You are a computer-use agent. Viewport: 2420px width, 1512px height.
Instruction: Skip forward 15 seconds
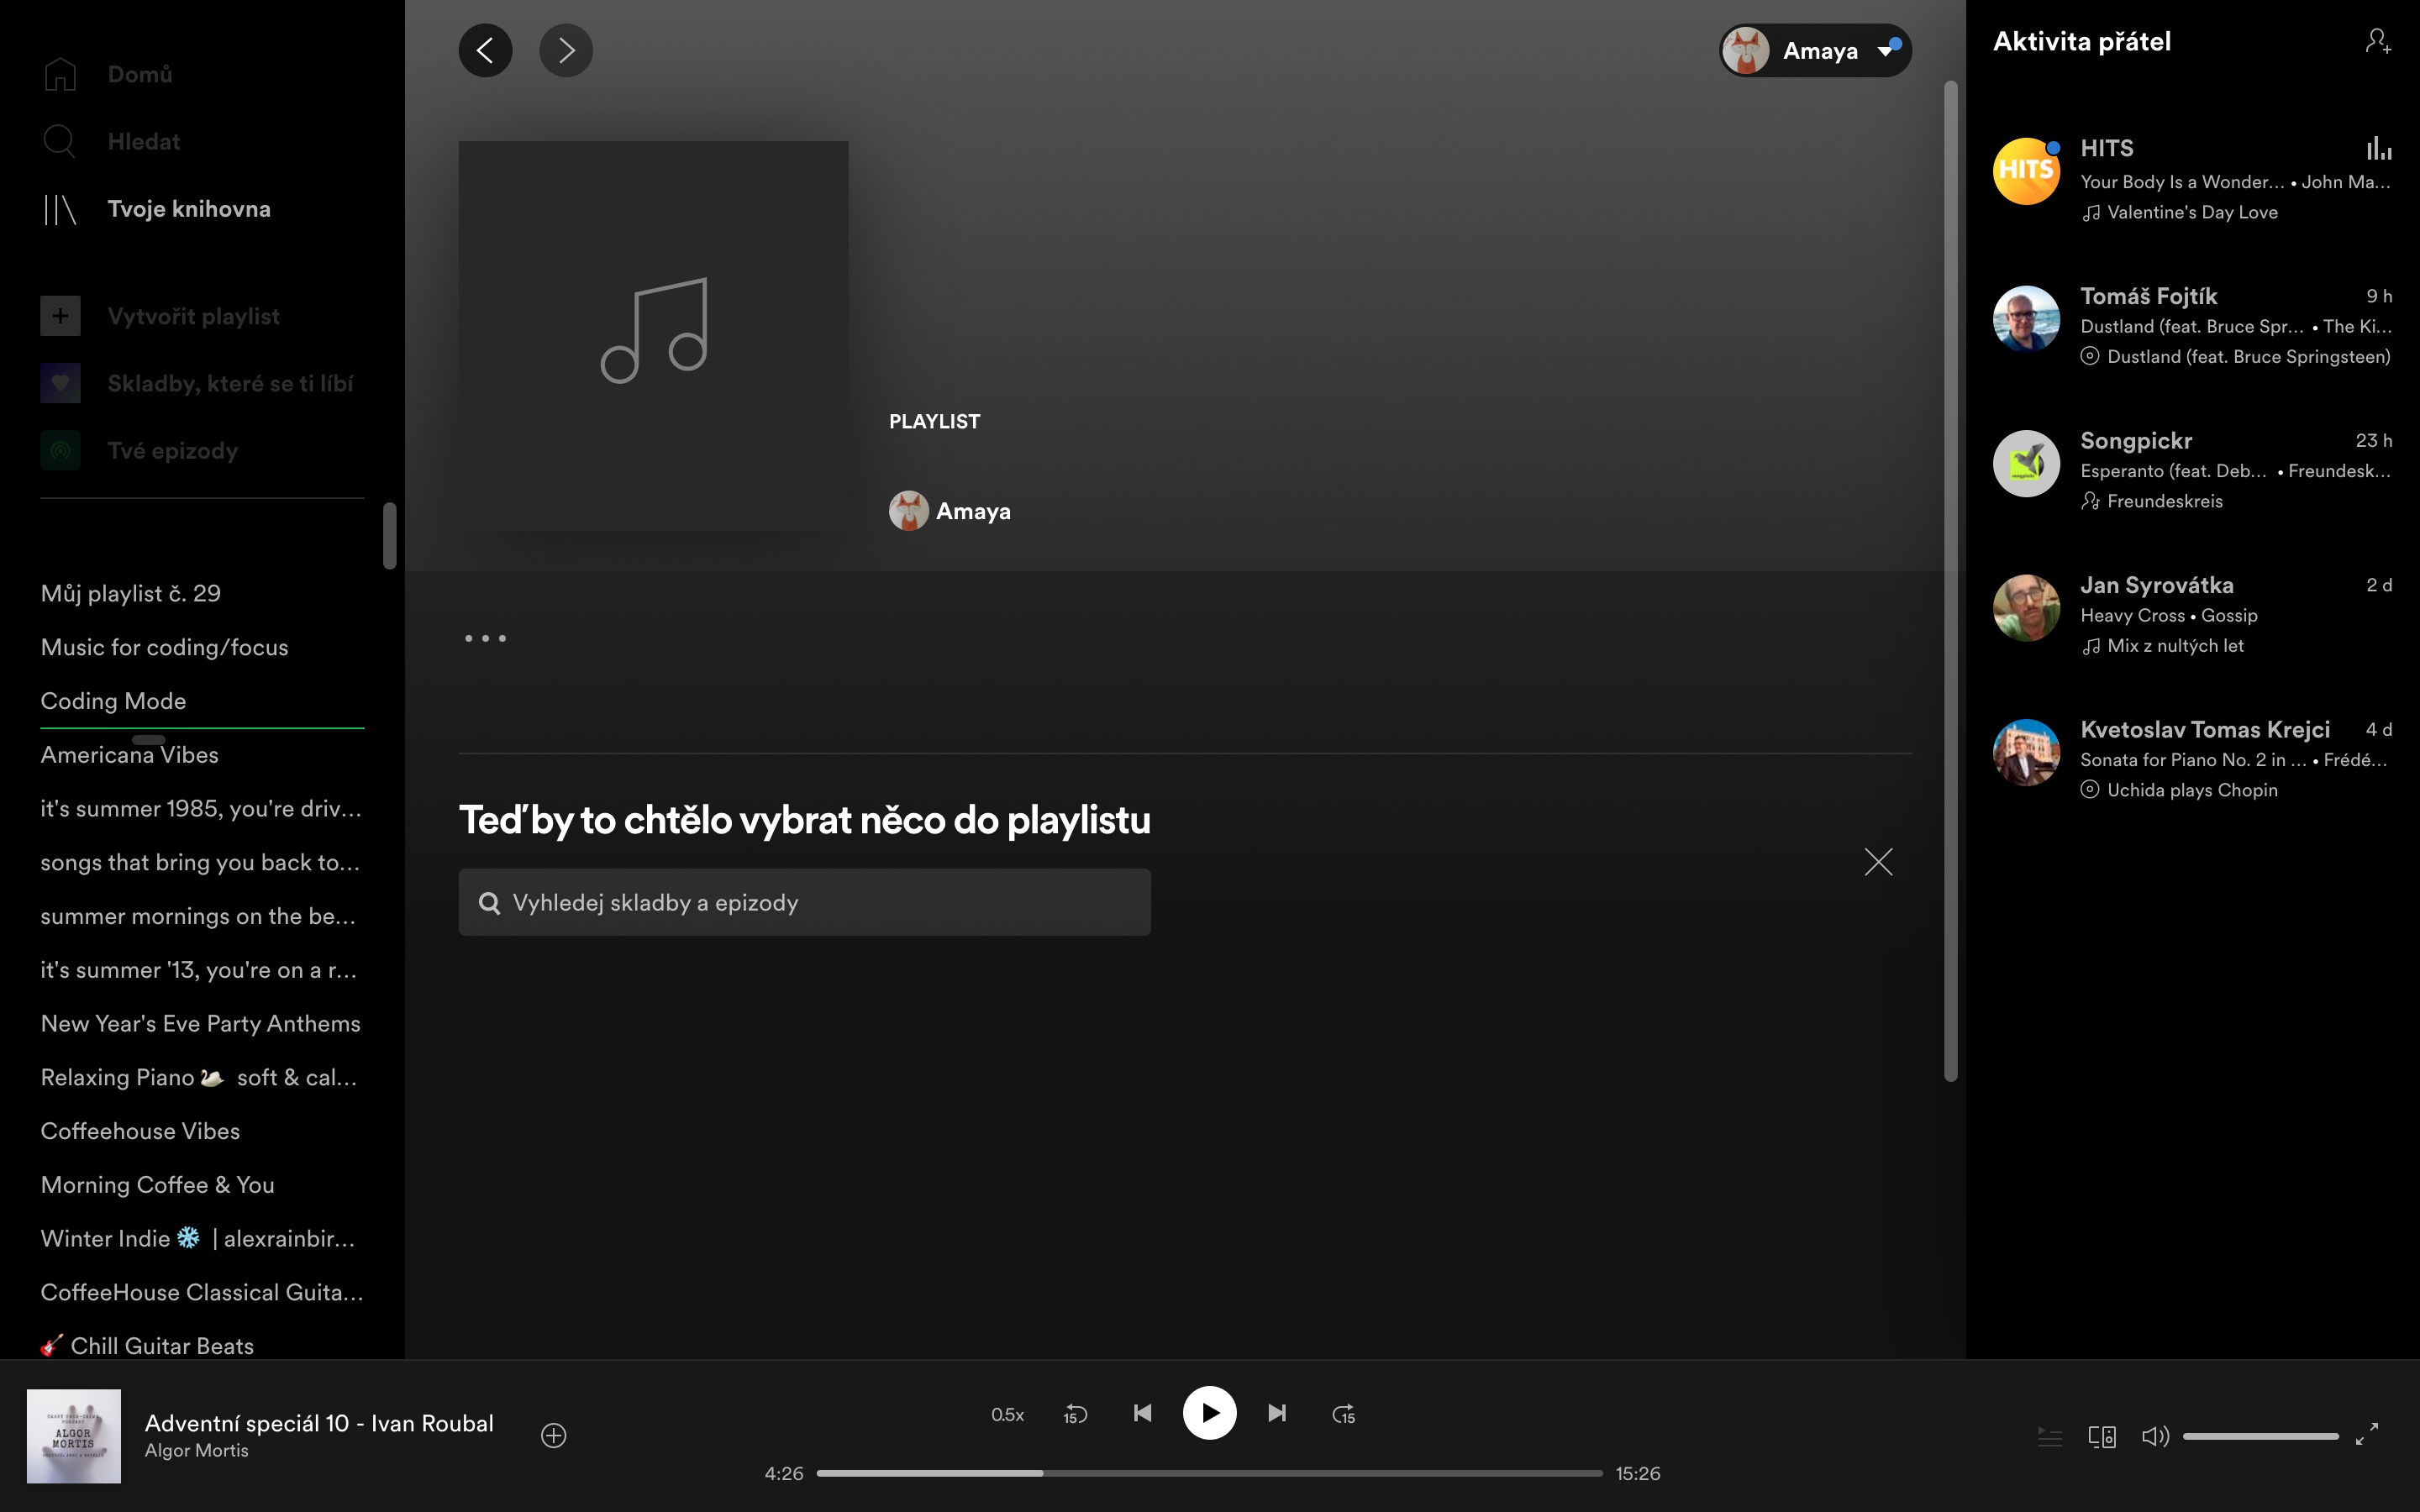click(1343, 1414)
